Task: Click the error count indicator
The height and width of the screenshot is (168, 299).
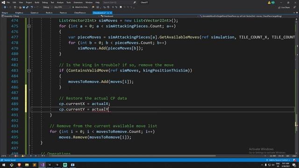Action: (16, 156)
